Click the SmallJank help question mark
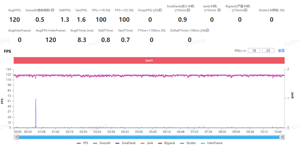Image resolution: width=300 pixels, height=145 pixels. click(189, 10)
